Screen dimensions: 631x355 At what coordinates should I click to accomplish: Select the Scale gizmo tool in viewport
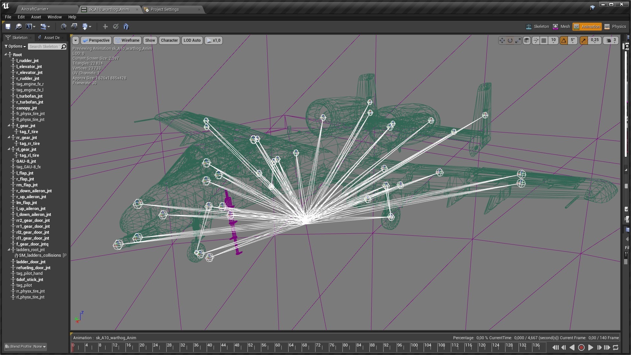pyautogui.click(x=518, y=40)
